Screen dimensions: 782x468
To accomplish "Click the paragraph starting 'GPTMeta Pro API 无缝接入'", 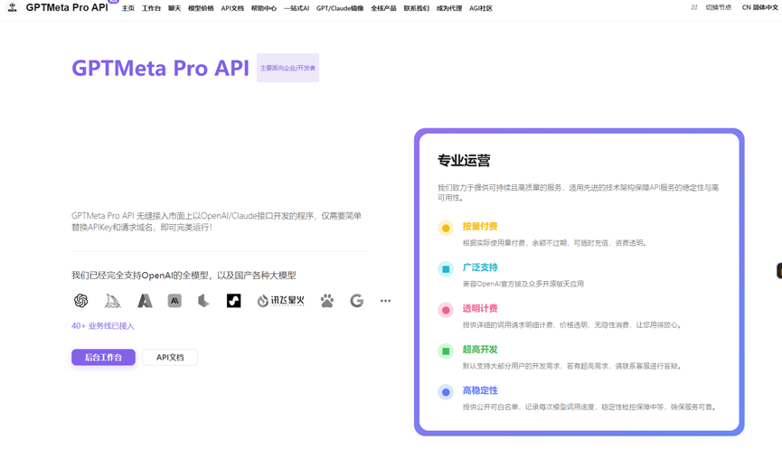I will (x=216, y=221).
